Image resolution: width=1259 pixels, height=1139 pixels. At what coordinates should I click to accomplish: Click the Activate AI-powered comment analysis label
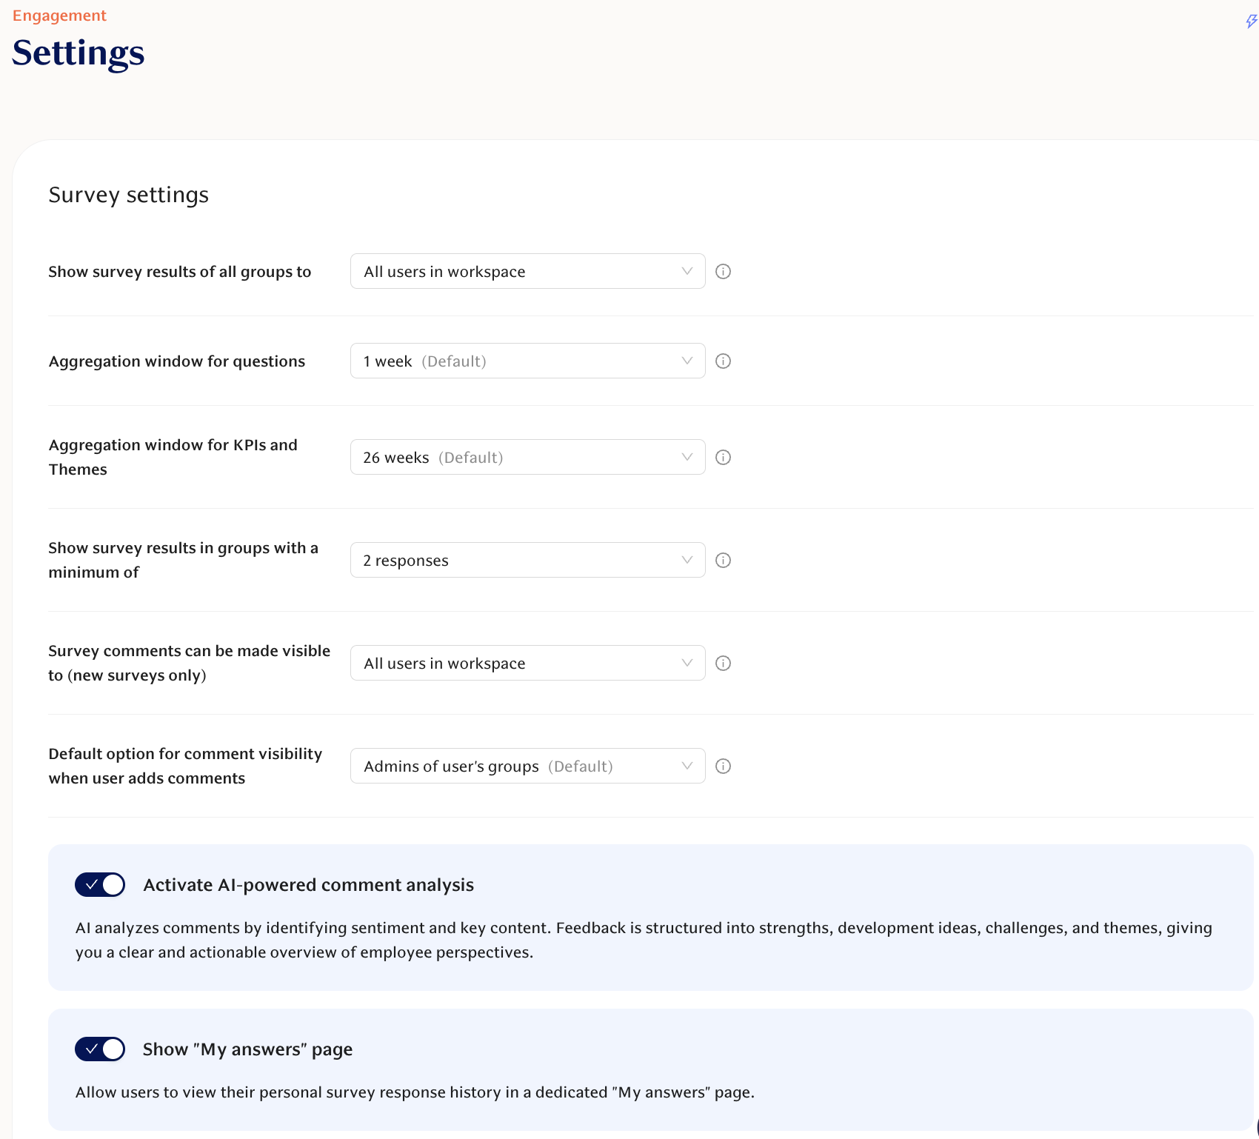(x=308, y=885)
